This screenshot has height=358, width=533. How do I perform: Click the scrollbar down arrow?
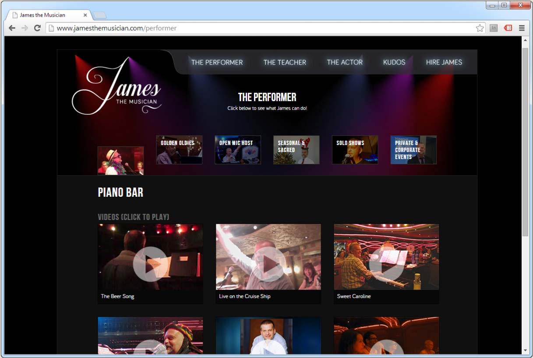526,350
